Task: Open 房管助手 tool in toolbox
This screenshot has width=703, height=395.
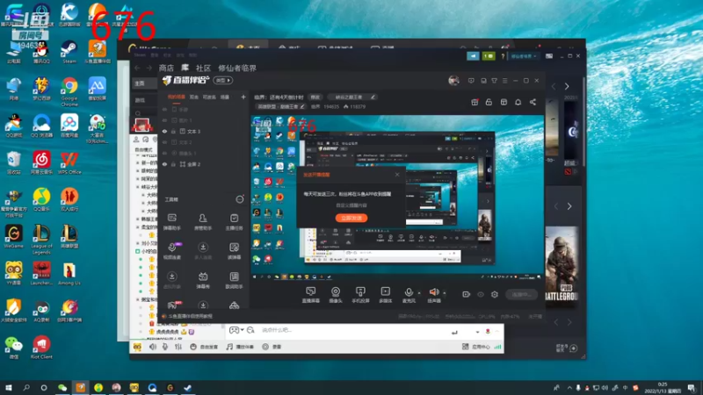Action: [x=203, y=222]
